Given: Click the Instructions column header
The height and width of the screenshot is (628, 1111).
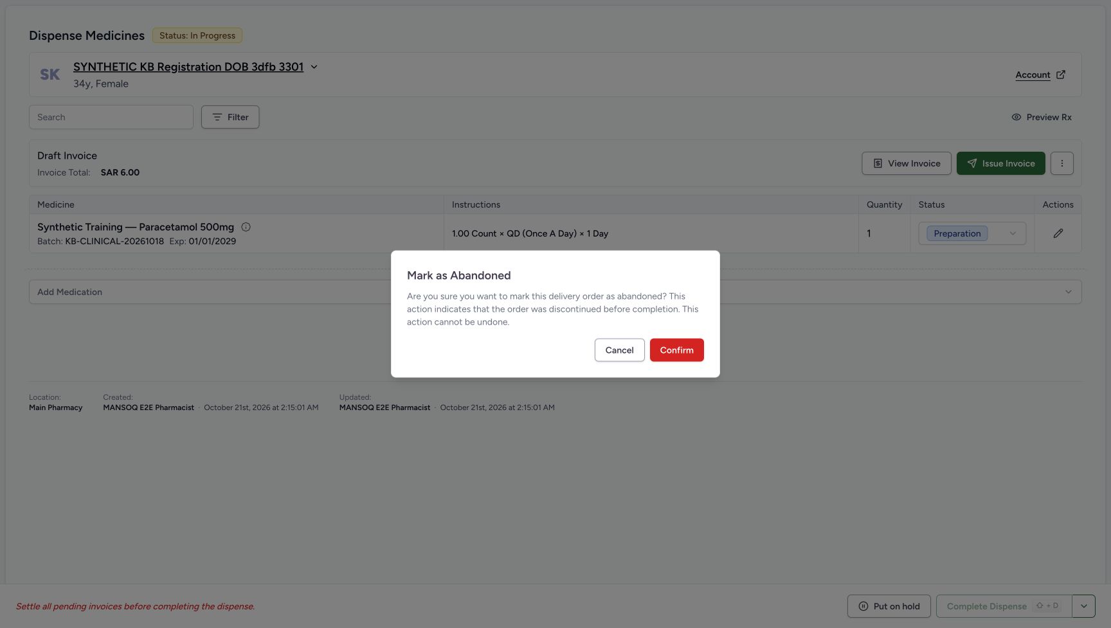Looking at the screenshot, I should pyautogui.click(x=476, y=204).
